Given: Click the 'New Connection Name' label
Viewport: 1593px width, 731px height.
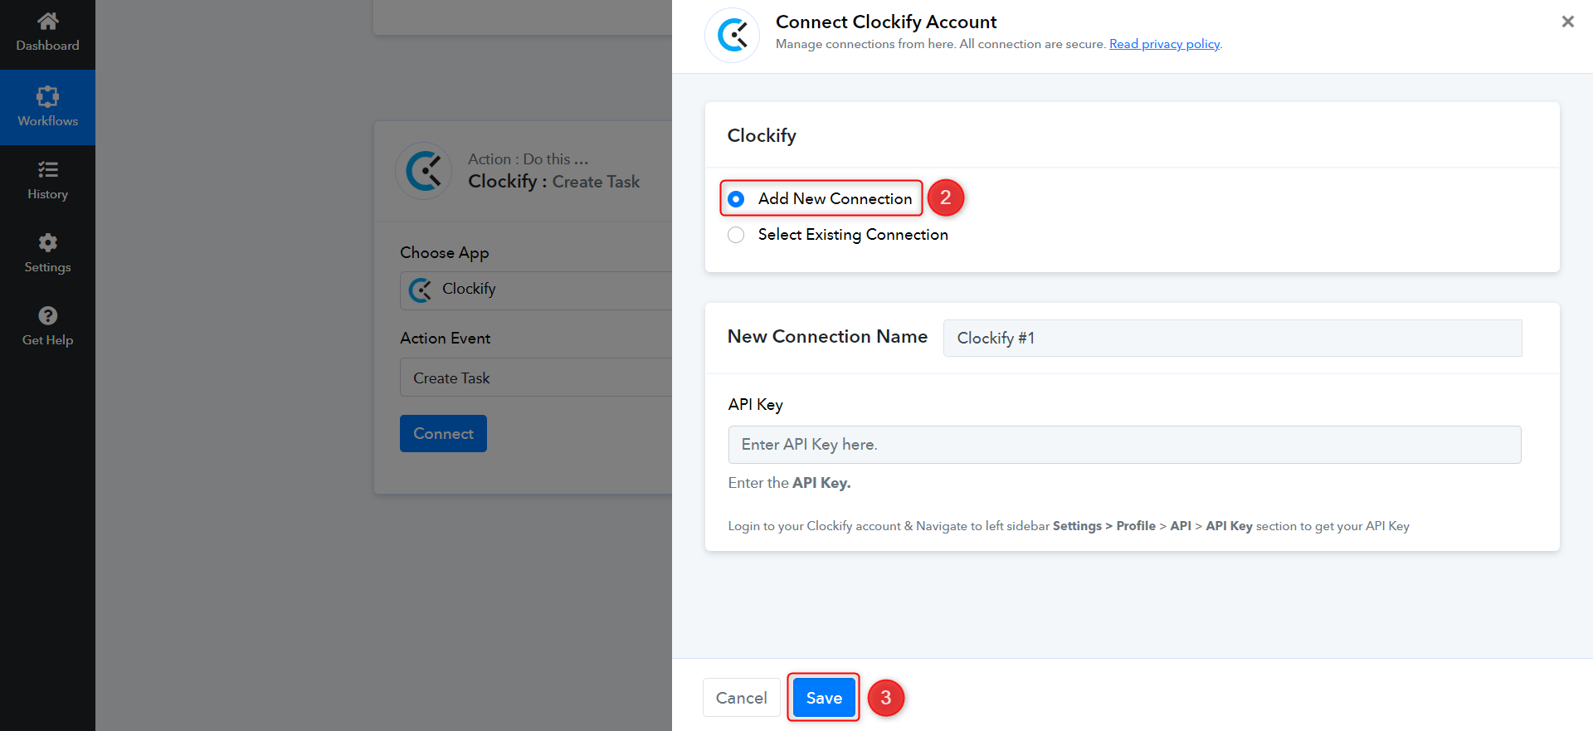Looking at the screenshot, I should [827, 337].
